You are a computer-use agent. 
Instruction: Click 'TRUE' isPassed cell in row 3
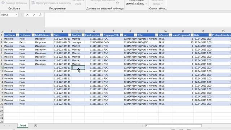pyautogui.click(x=165, y=42)
